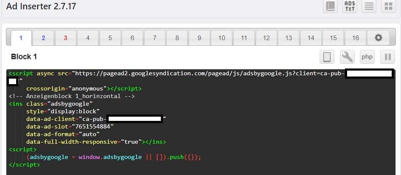Open the gear general settings tab

pos(378,38)
